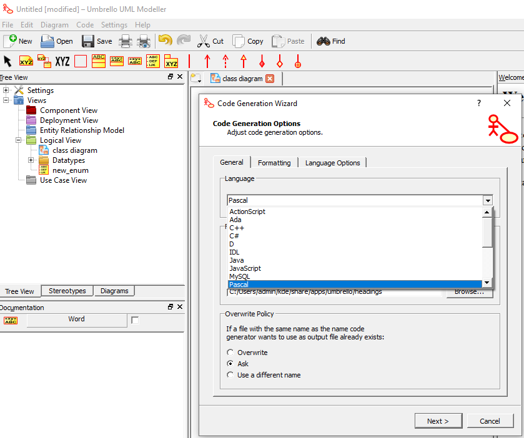Screen dimensions: 524x438
Task: Click the language list scrollbar down arrow
Action: (x=487, y=283)
